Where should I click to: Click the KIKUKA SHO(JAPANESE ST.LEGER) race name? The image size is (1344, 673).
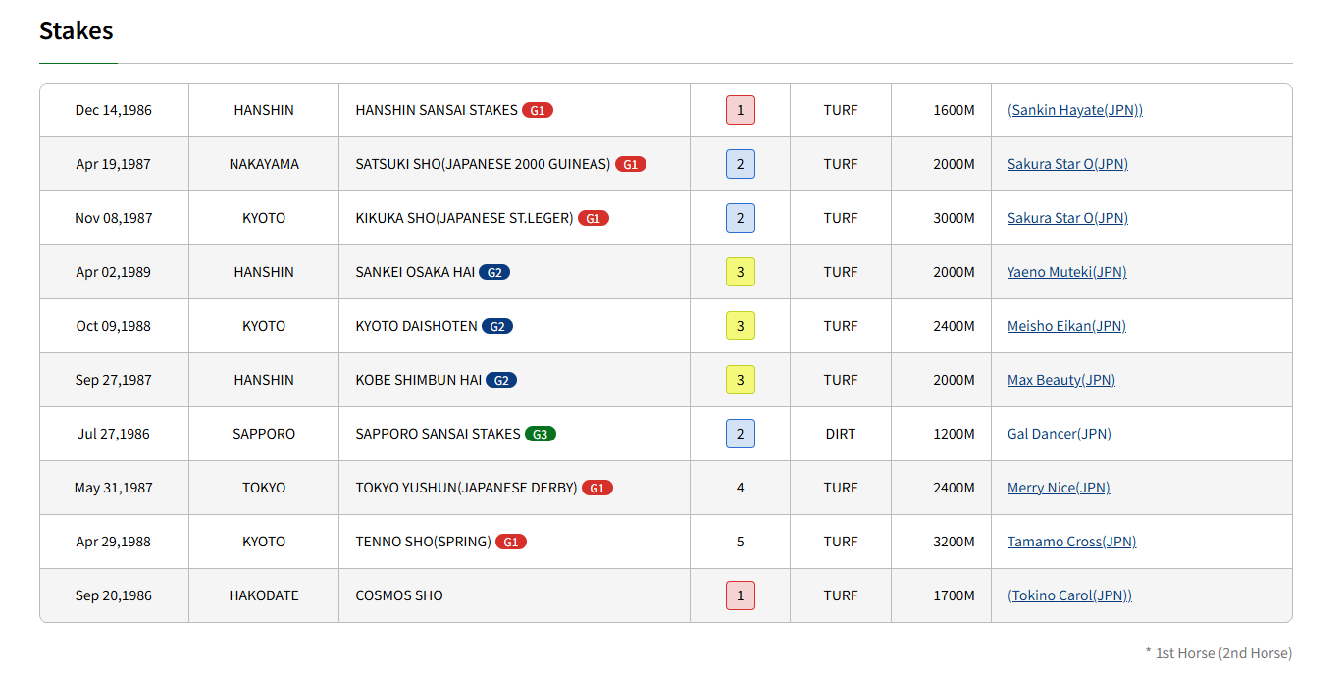pyautogui.click(x=464, y=218)
